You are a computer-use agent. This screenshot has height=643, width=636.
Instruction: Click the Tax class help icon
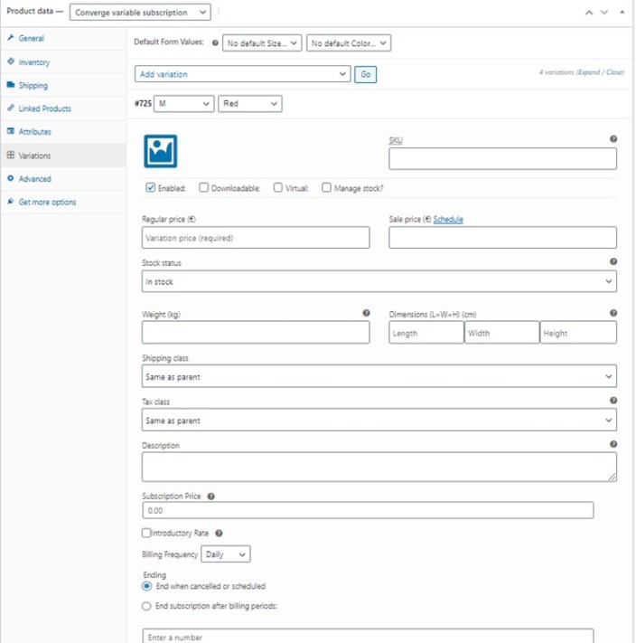pyautogui.click(x=613, y=401)
